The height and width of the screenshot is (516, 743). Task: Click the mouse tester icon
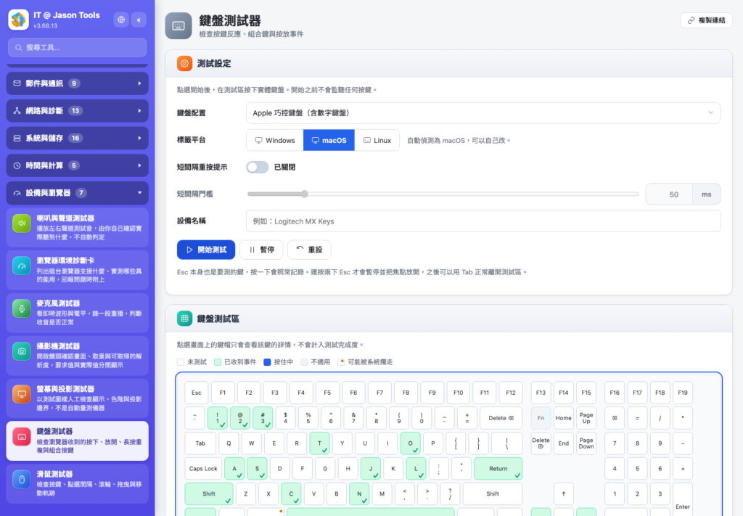[x=22, y=479]
